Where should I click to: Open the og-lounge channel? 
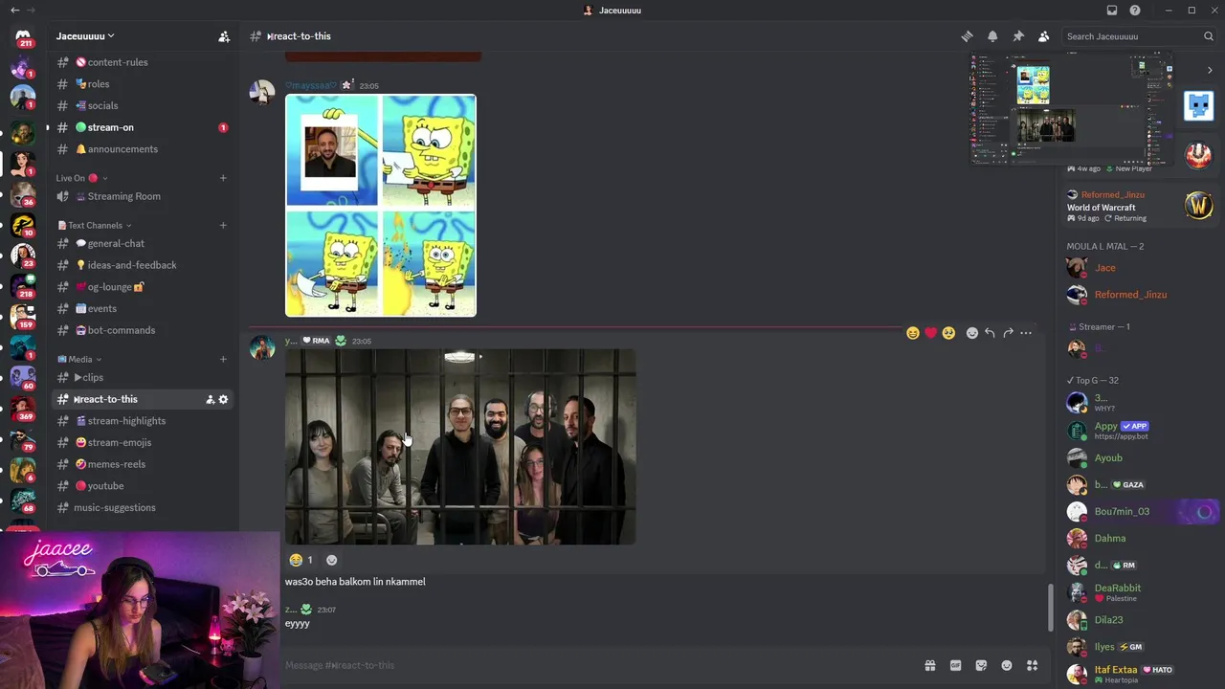(x=142, y=287)
